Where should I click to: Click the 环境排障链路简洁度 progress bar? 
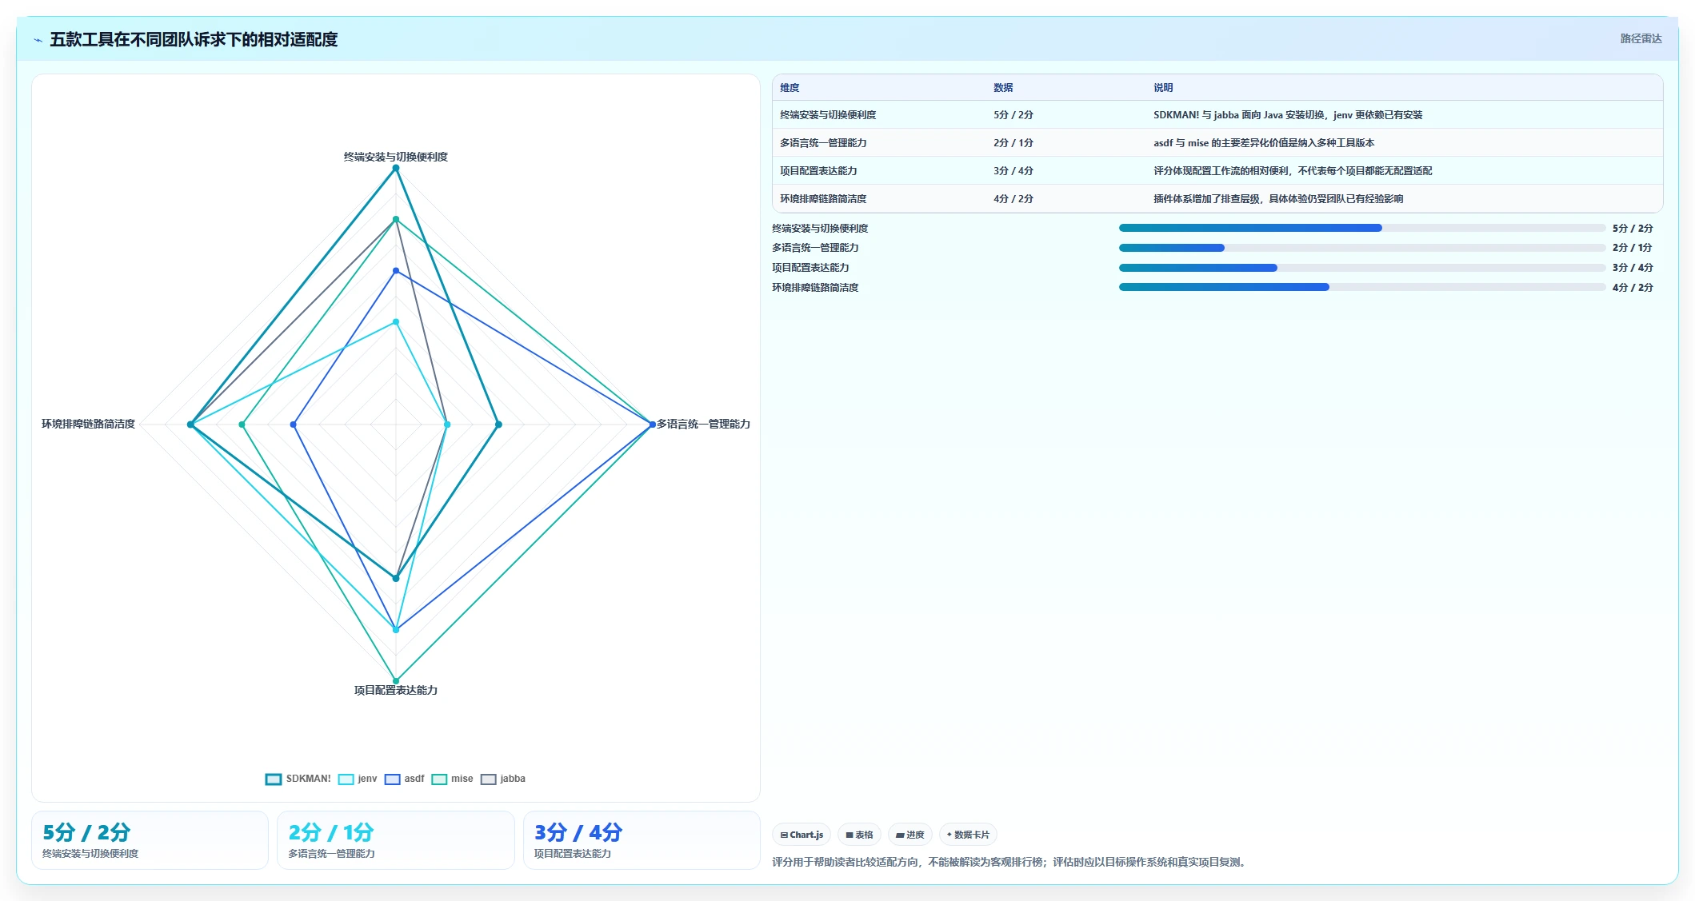(x=1362, y=288)
